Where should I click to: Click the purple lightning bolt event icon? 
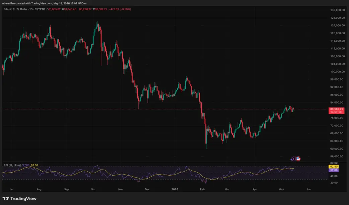(x=293, y=159)
